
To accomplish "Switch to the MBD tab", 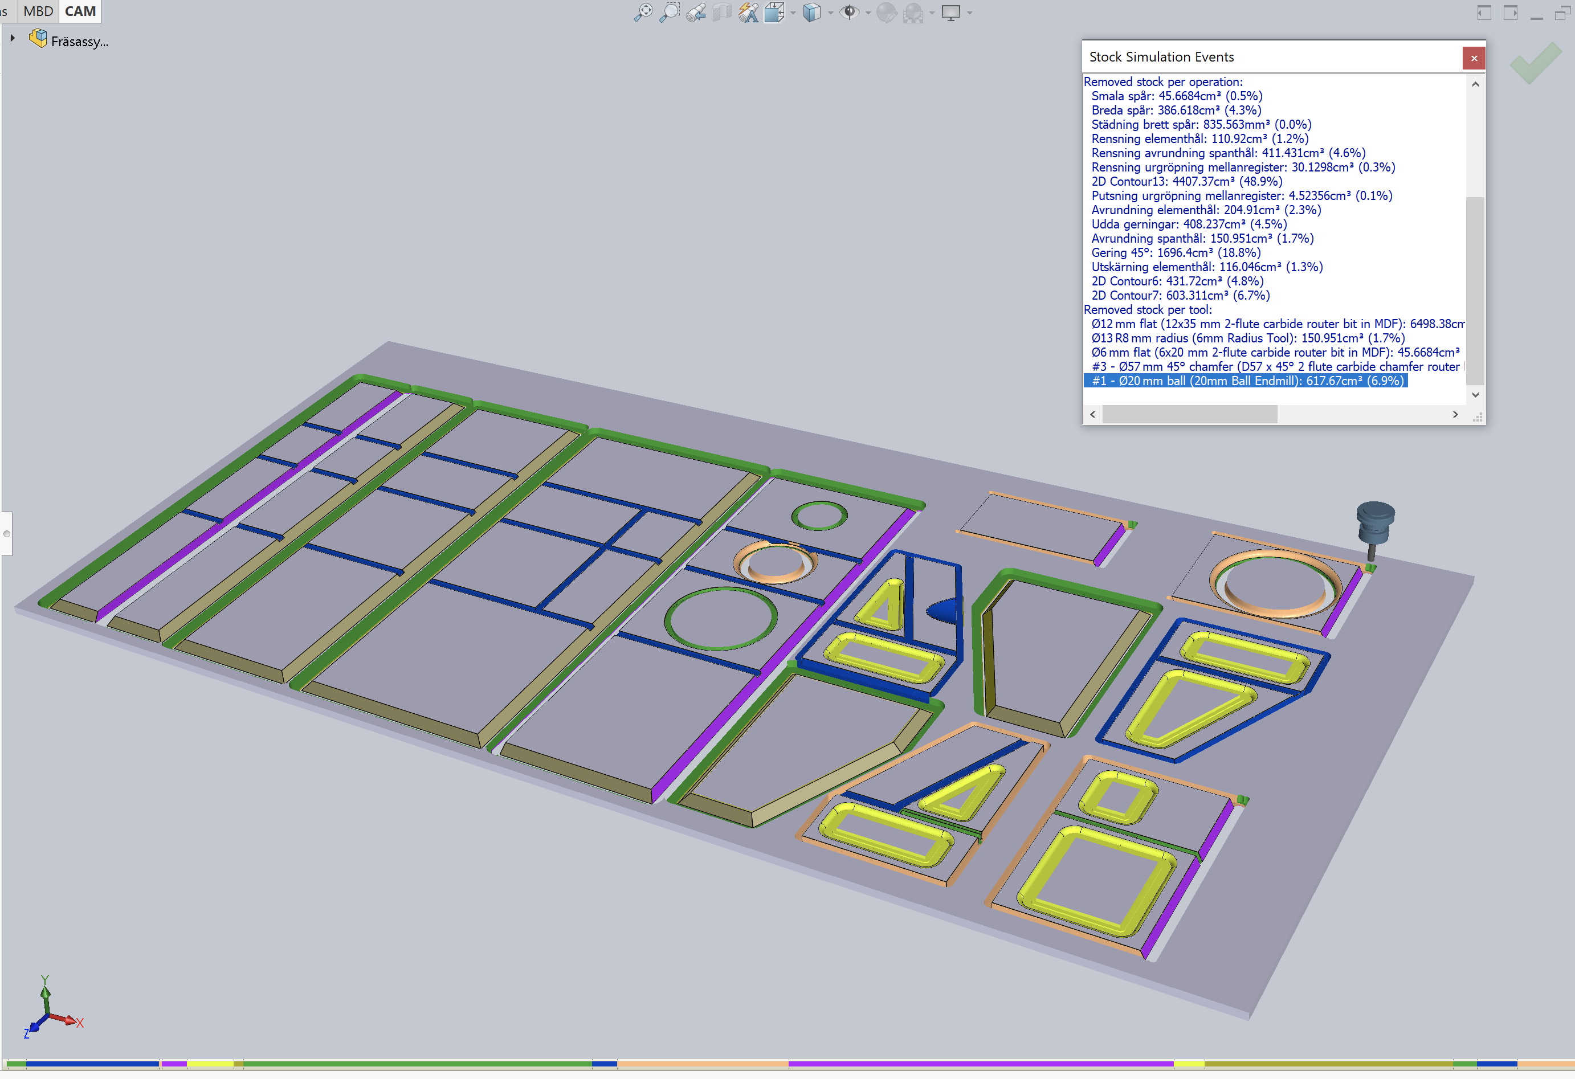I will coord(38,11).
